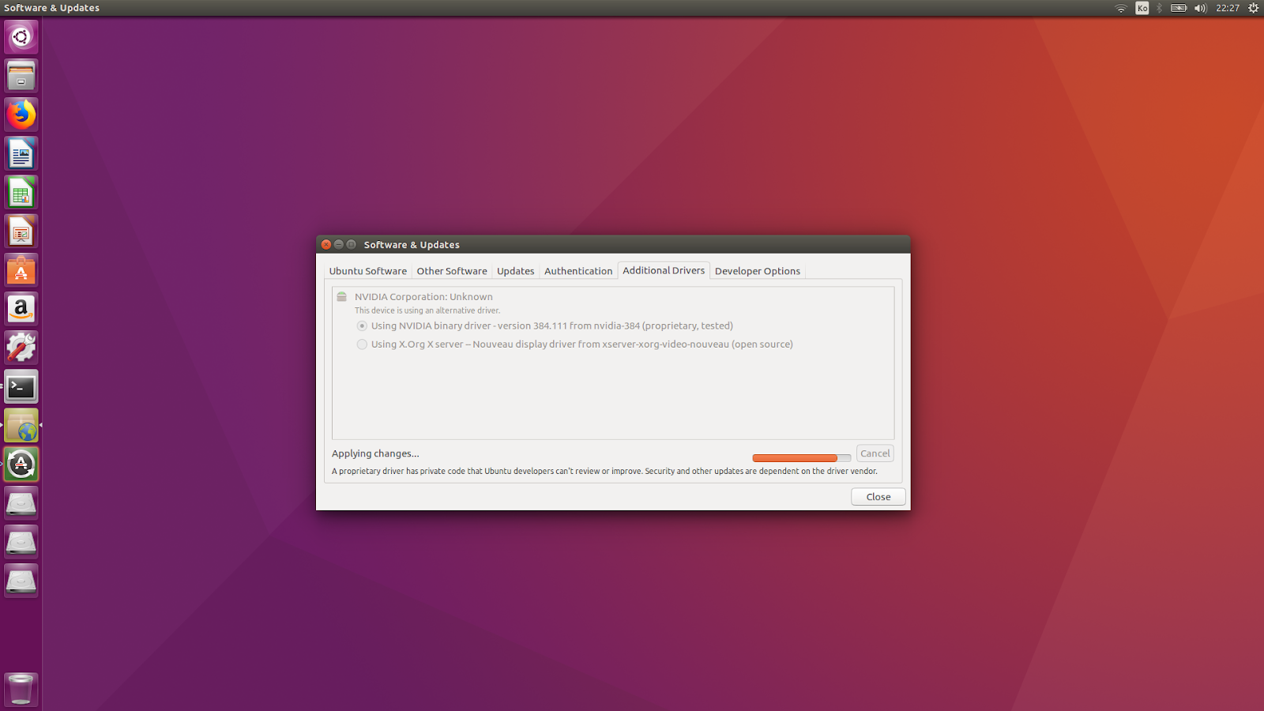Viewport: 1264px width, 711px height.
Task: Open the clock showing 22:27
Action: 1228,8
